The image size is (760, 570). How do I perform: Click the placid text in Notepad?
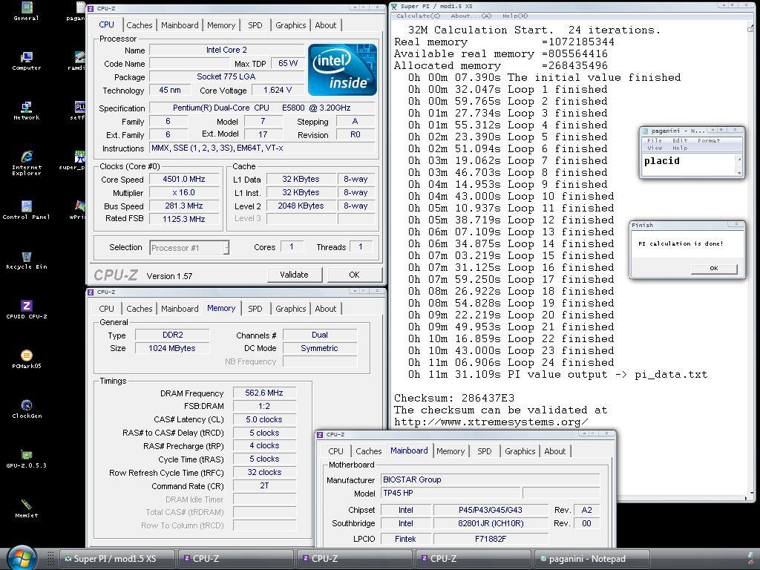click(x=661, y=161)
